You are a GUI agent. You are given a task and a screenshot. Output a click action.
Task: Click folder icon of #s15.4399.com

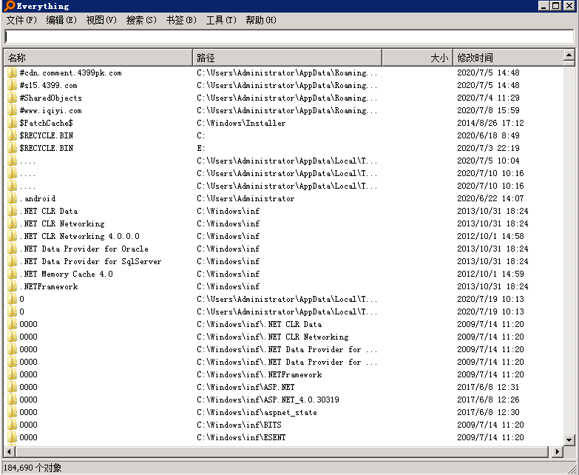pyautogui.click(x=12, y=85)
